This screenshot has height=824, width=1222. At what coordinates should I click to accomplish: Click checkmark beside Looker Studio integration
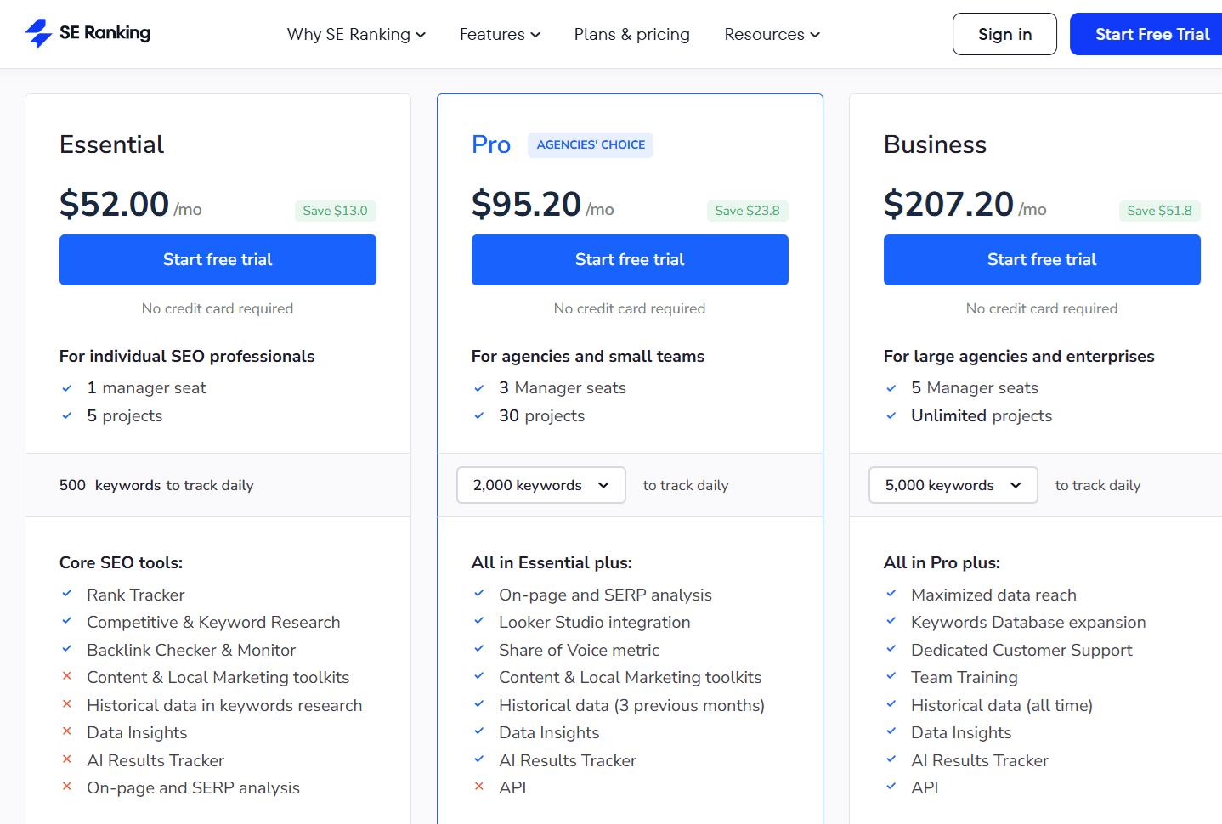tap(478, 621)
